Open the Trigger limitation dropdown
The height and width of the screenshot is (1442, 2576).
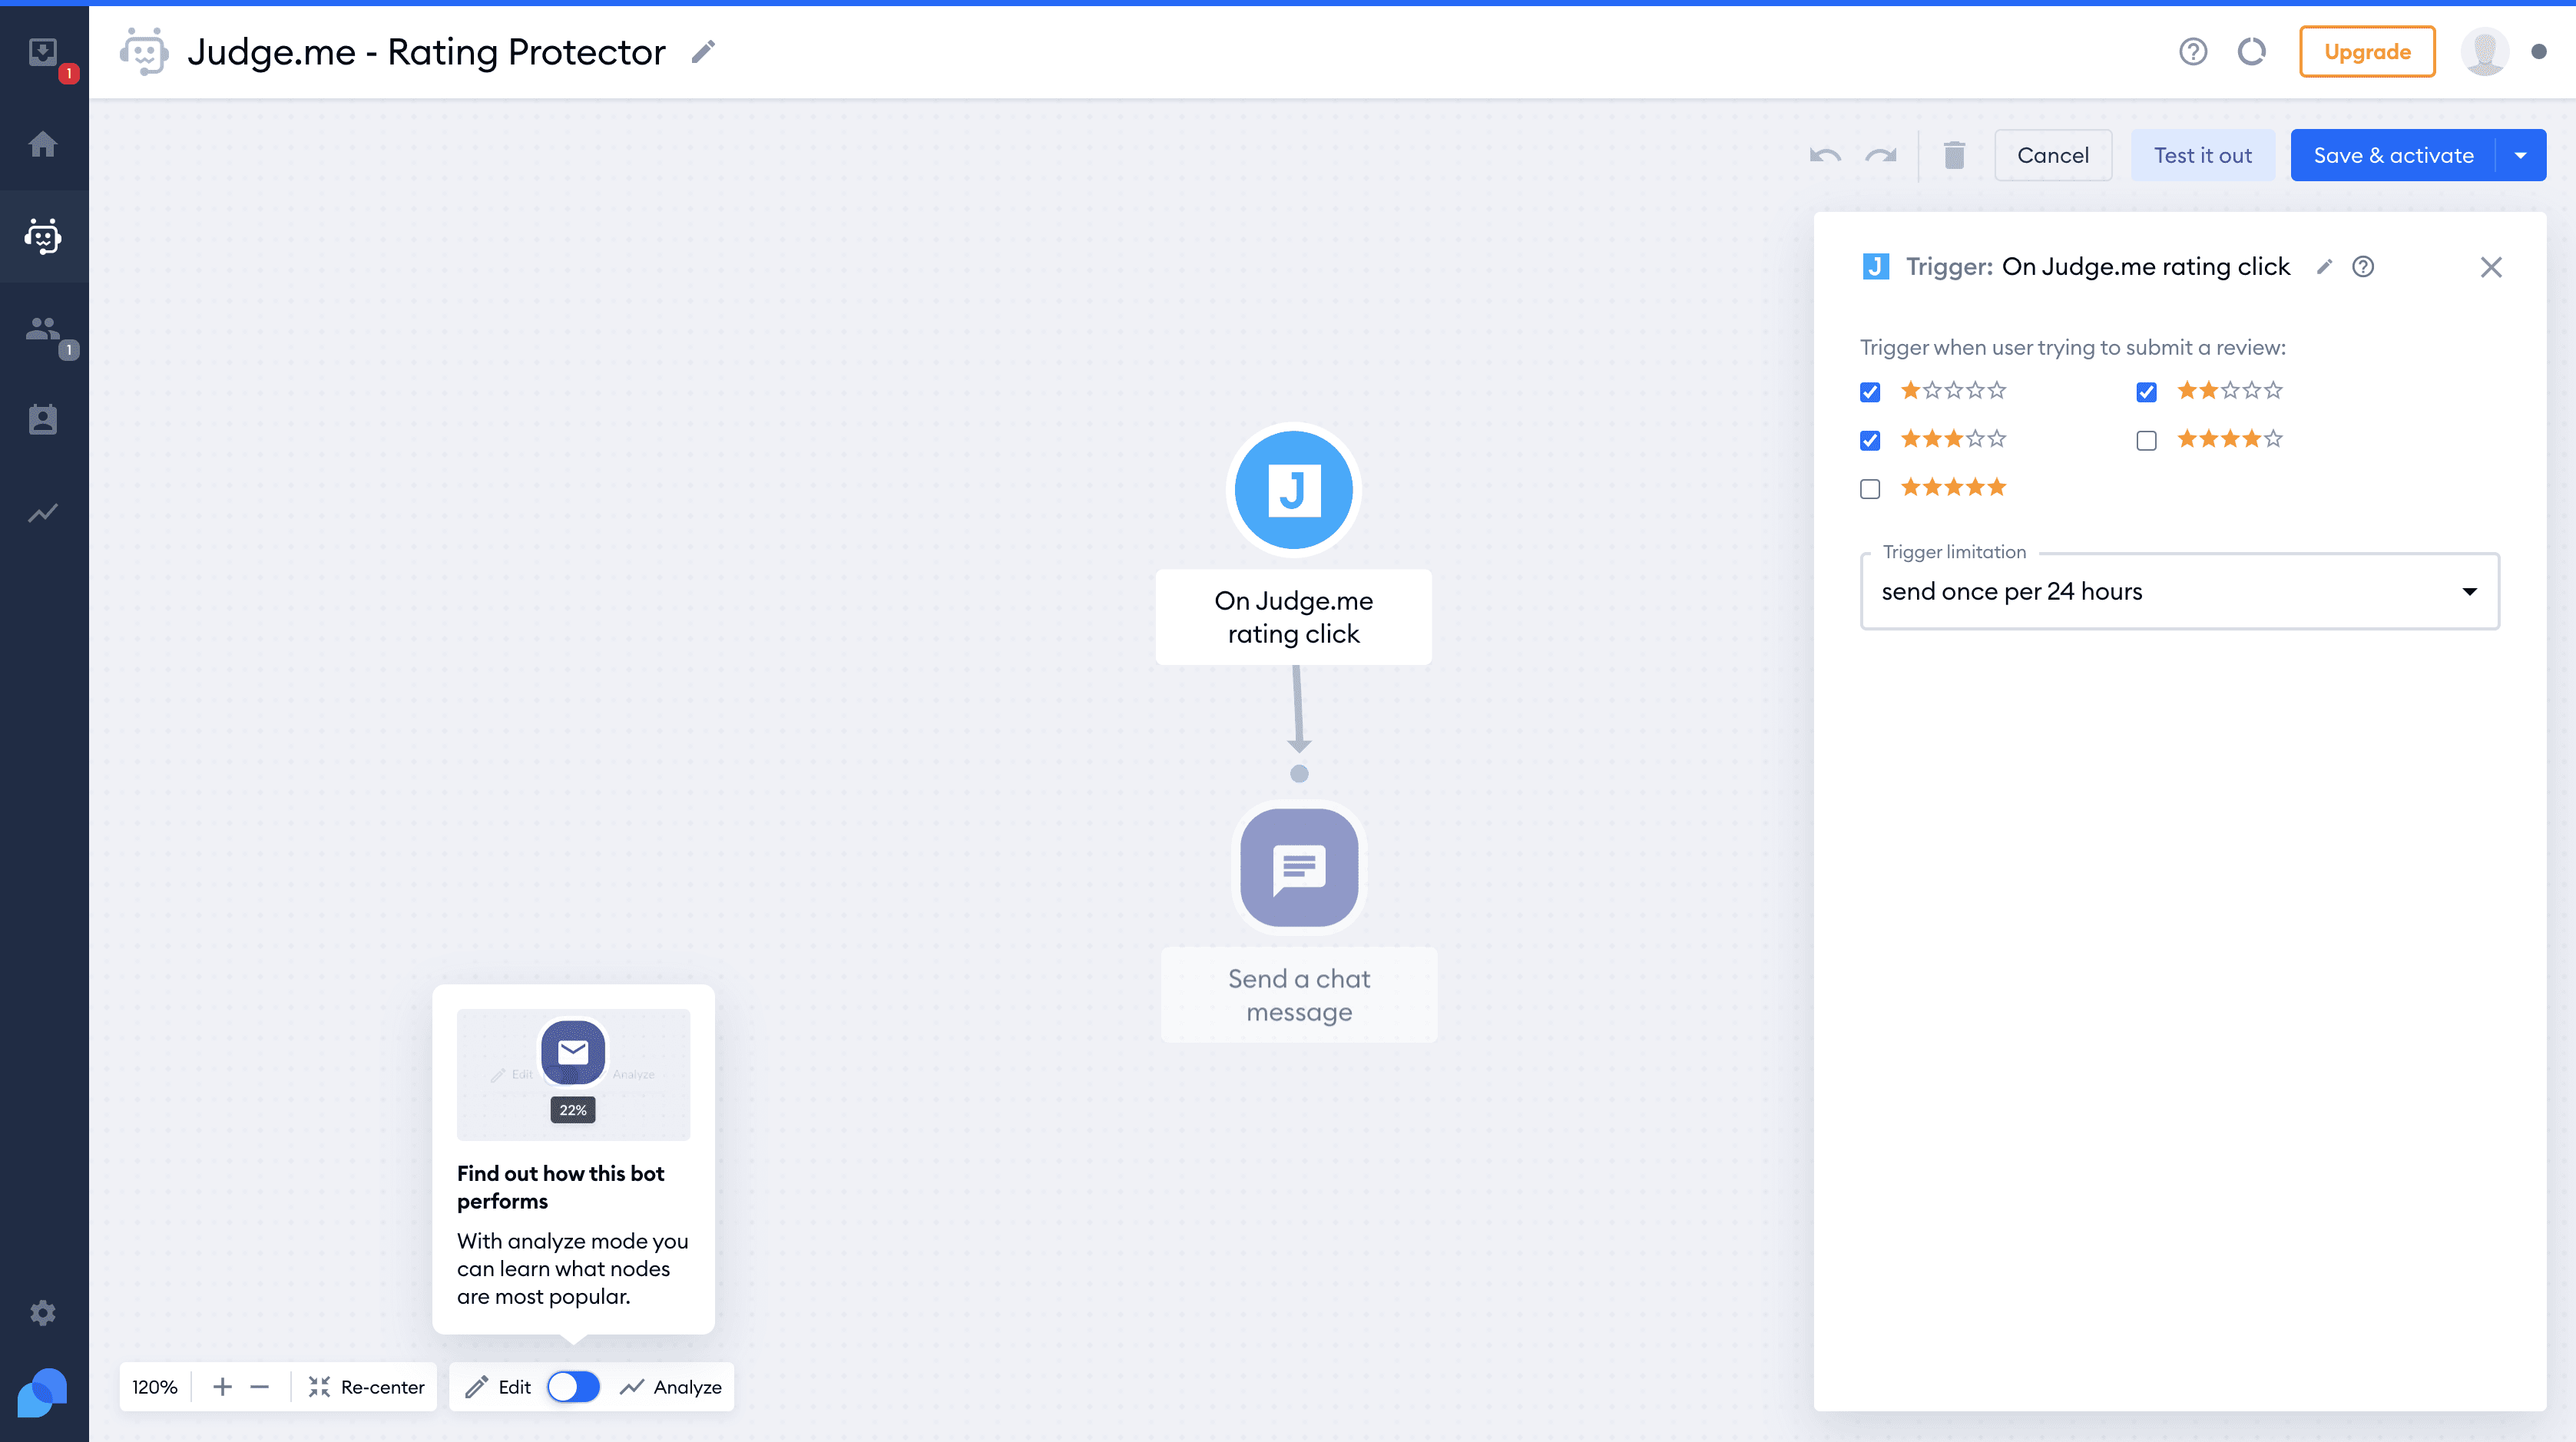point(2179,591)
